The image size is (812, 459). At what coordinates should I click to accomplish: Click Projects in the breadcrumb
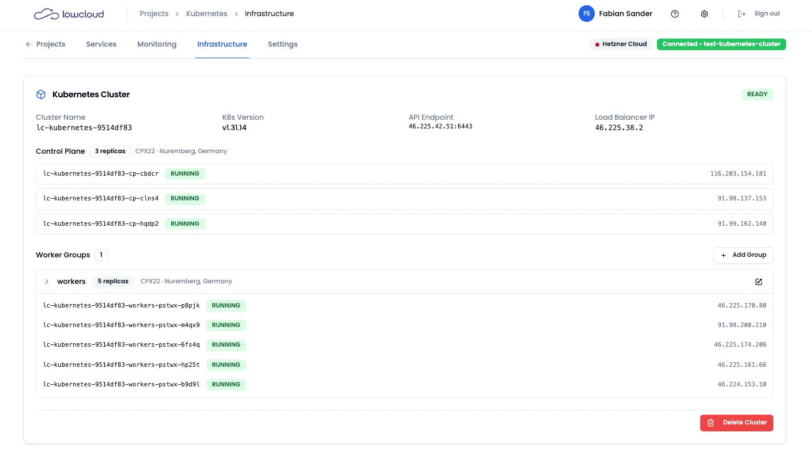[154, 14]
